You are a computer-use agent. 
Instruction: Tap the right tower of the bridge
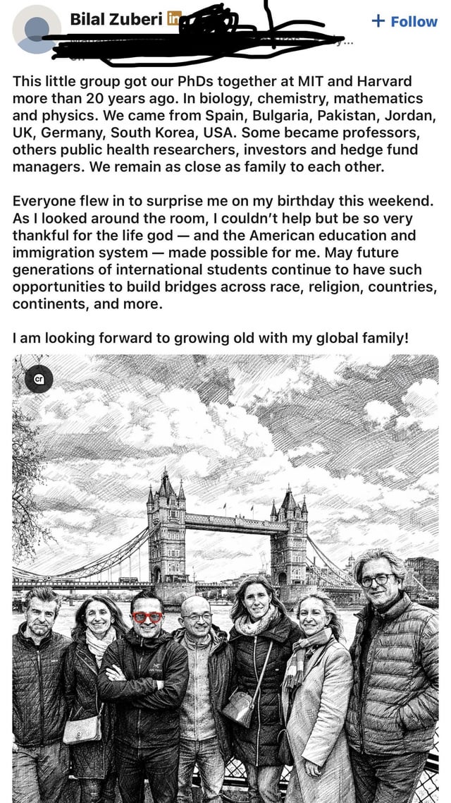(x=289, y=536)
